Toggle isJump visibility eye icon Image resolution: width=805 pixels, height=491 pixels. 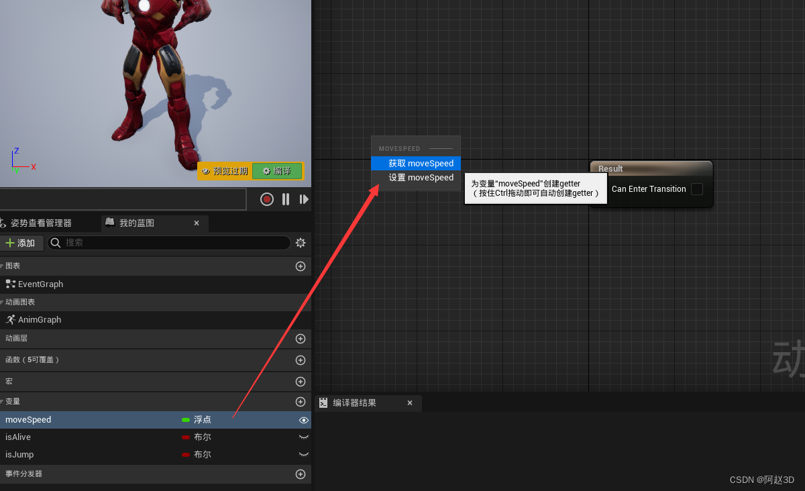click(x=304, y=454)
